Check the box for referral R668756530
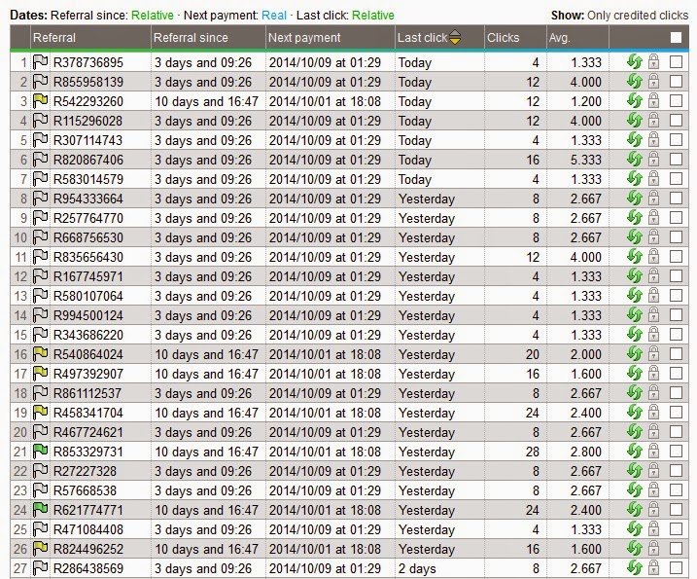This screenshot has width=697, height=579. tap(676, 236)
